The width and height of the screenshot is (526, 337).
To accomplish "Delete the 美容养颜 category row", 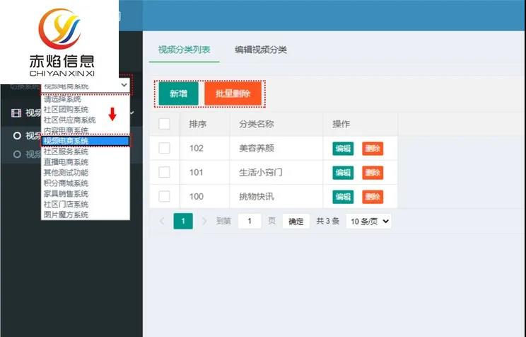I will (x=373, y=149).
